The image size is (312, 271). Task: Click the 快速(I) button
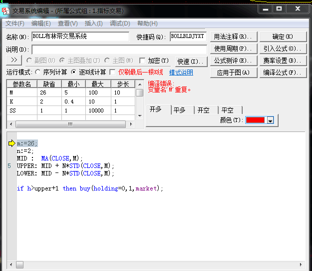point(191,61)
